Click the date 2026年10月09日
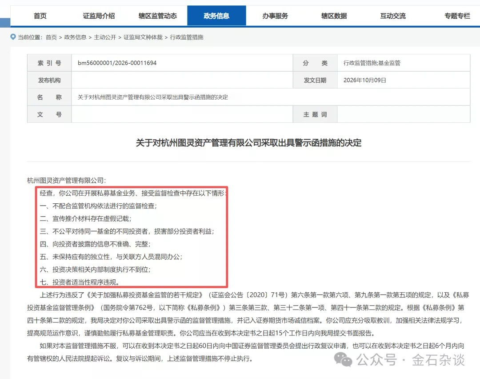This screenshot has width=480, height=379. click(x=364, y=80)
